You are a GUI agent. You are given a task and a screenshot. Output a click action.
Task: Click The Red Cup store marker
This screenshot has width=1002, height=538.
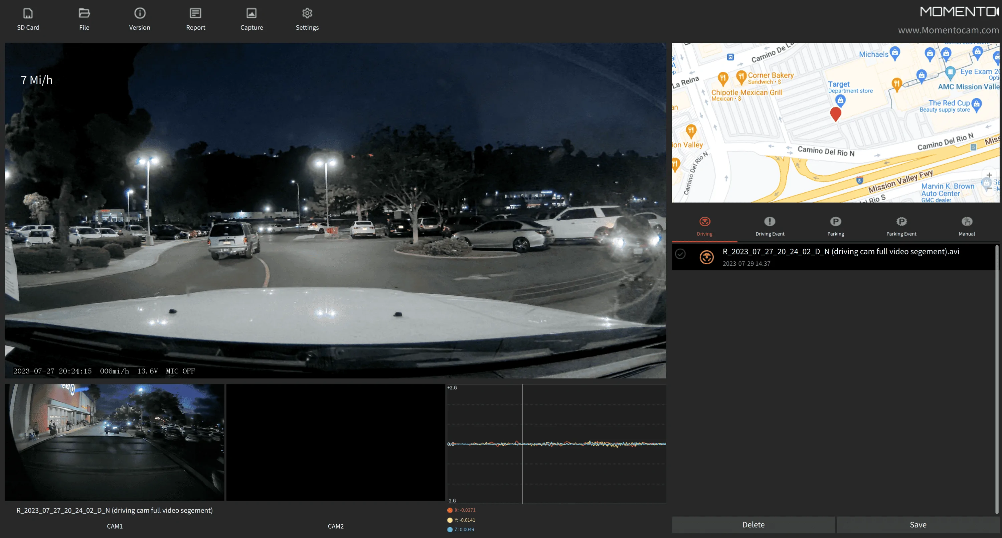pos(976,104)
